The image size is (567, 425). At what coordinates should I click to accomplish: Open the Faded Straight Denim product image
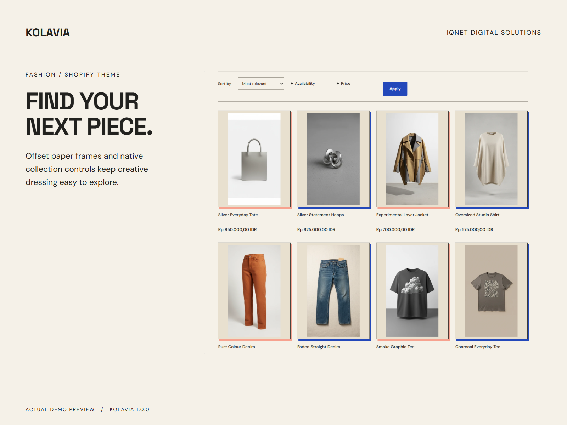pyautogui.click(x=333, y=291)
